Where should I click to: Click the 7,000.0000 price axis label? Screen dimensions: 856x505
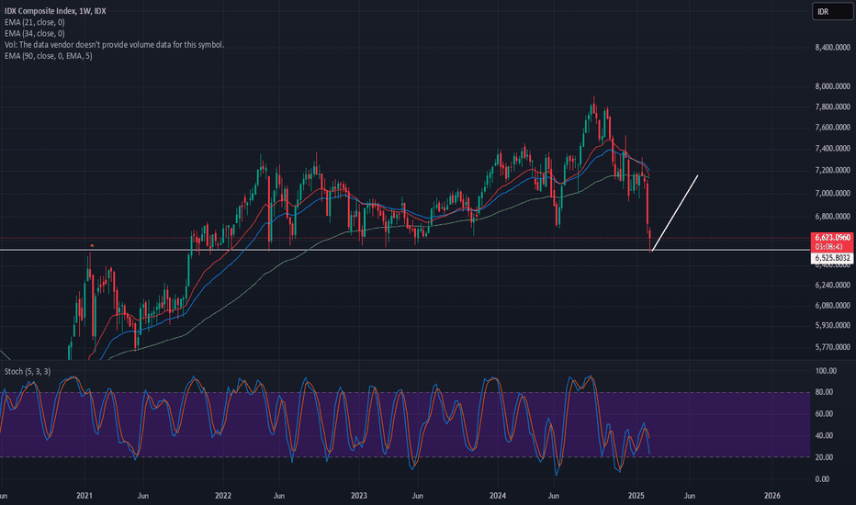(832, 193)
